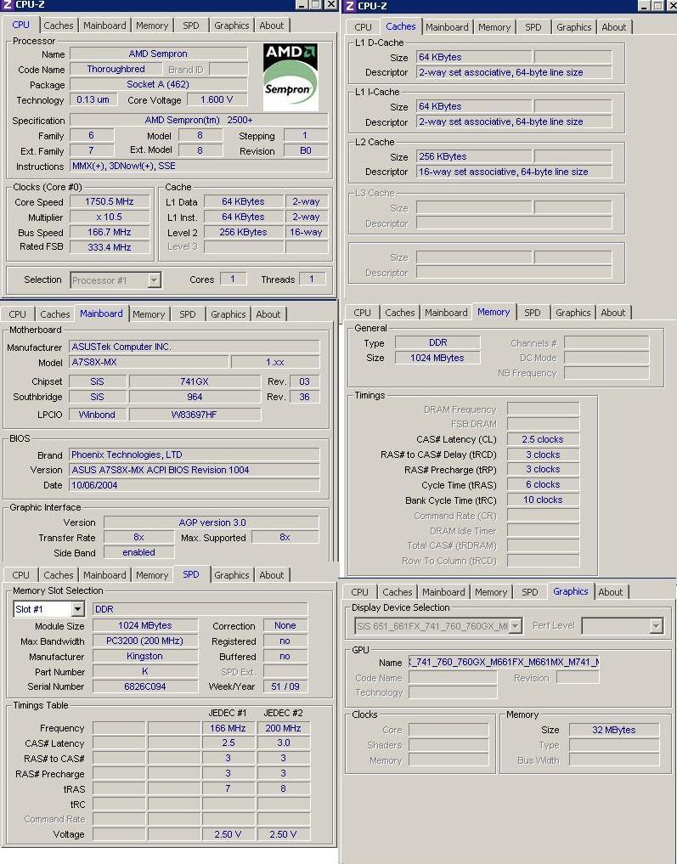The width and height of the screenshot is (677, 864).
Task: Click the motherboard Manufacturer 'ASUSTek Computer INC.'
Action: (195, 347)
